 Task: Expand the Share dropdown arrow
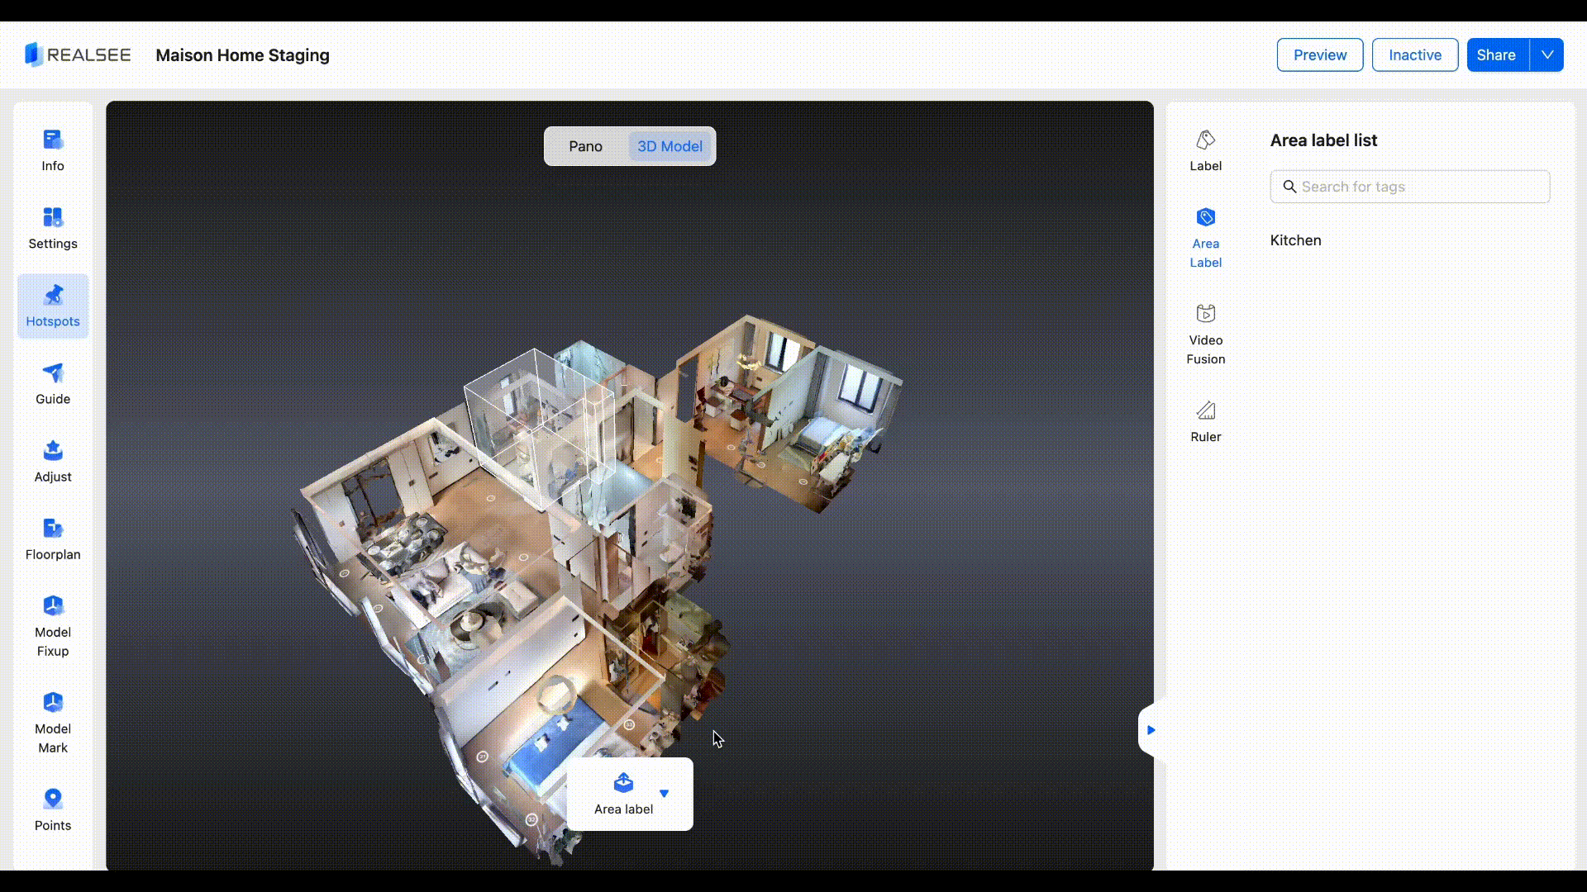pyautogui.click(x=1546, y=55)
